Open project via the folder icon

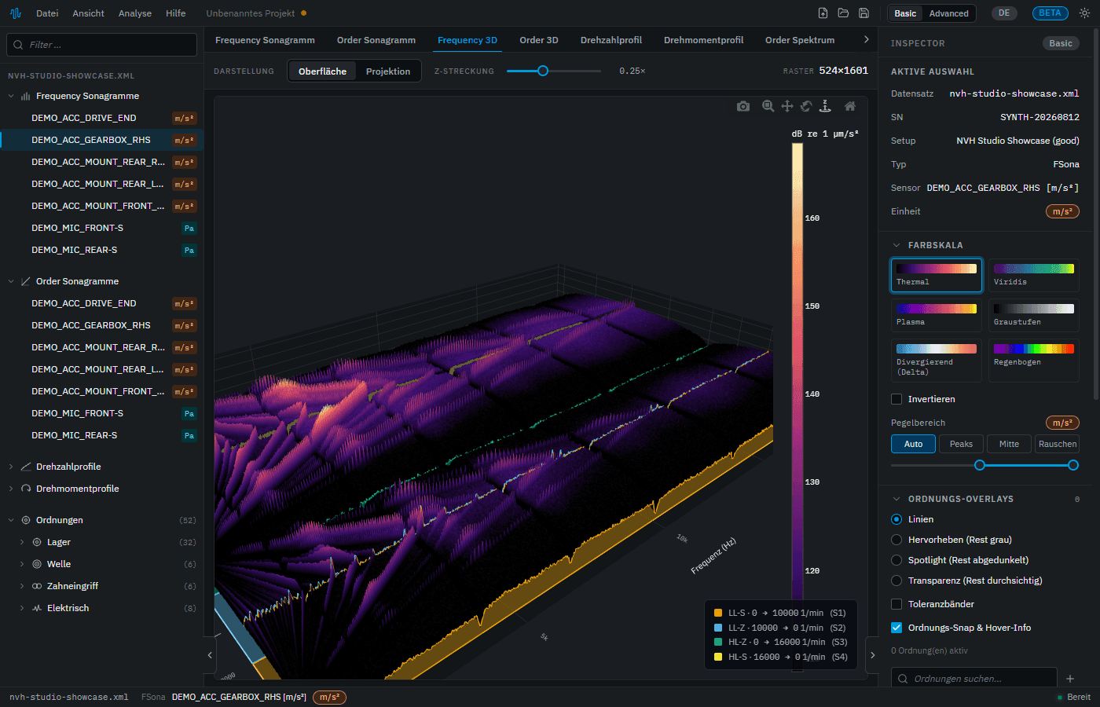tap(843, 13)
